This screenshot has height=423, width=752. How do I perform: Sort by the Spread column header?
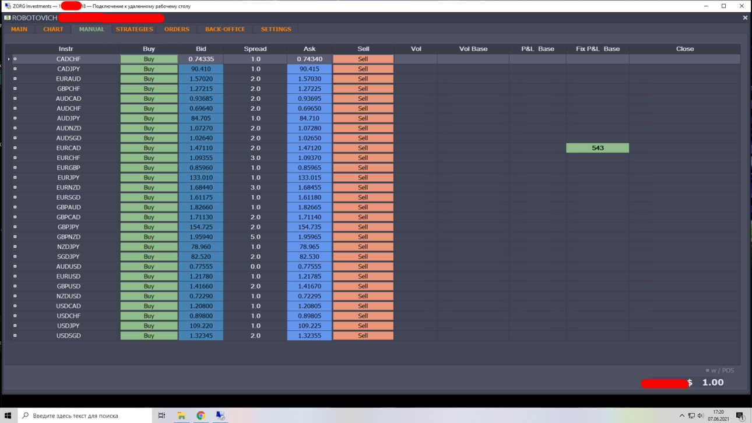255,49
